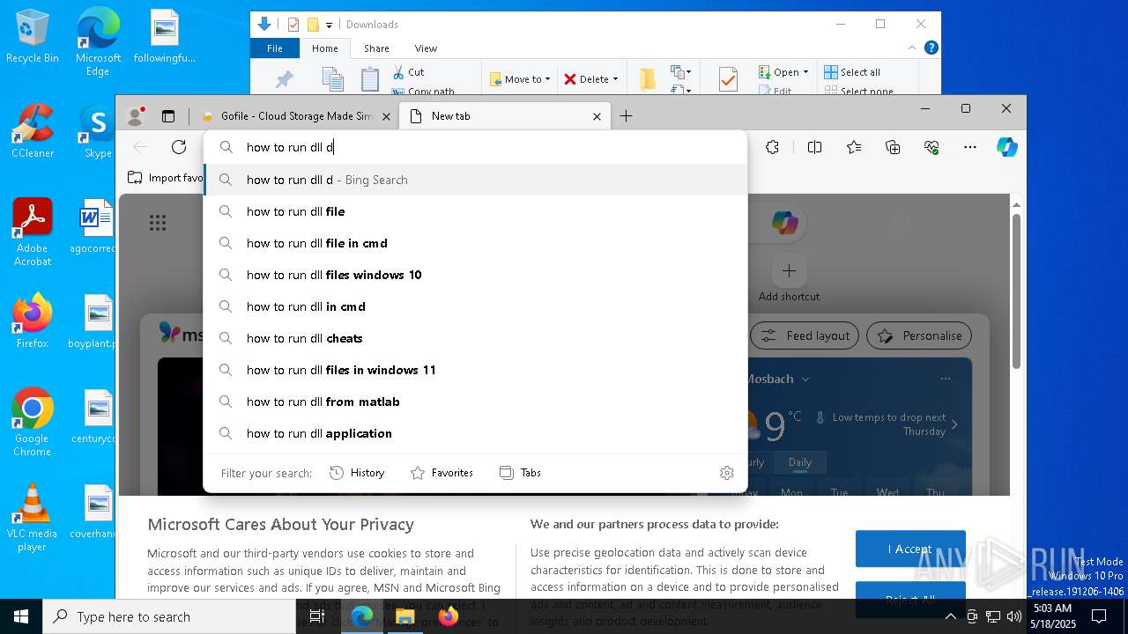1128x634 pixels.
Task: Open the File tab in Explorer
Action: (275, 48)
